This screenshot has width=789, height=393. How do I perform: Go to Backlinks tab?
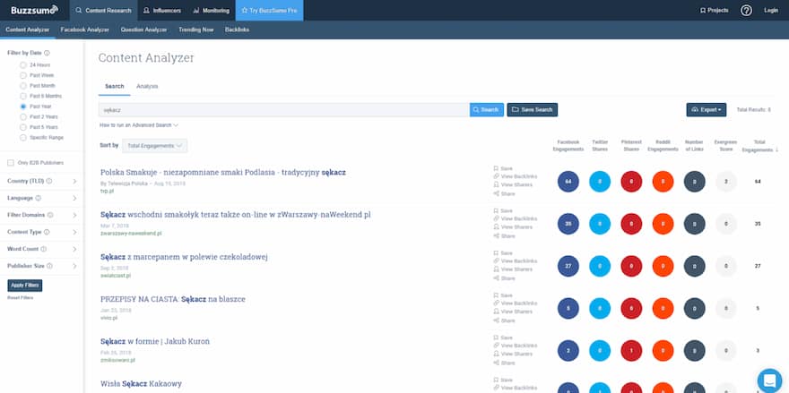[x=237, y=30]
